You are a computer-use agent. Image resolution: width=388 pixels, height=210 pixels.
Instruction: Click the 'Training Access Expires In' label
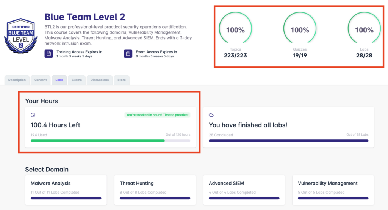coord(80,52)
